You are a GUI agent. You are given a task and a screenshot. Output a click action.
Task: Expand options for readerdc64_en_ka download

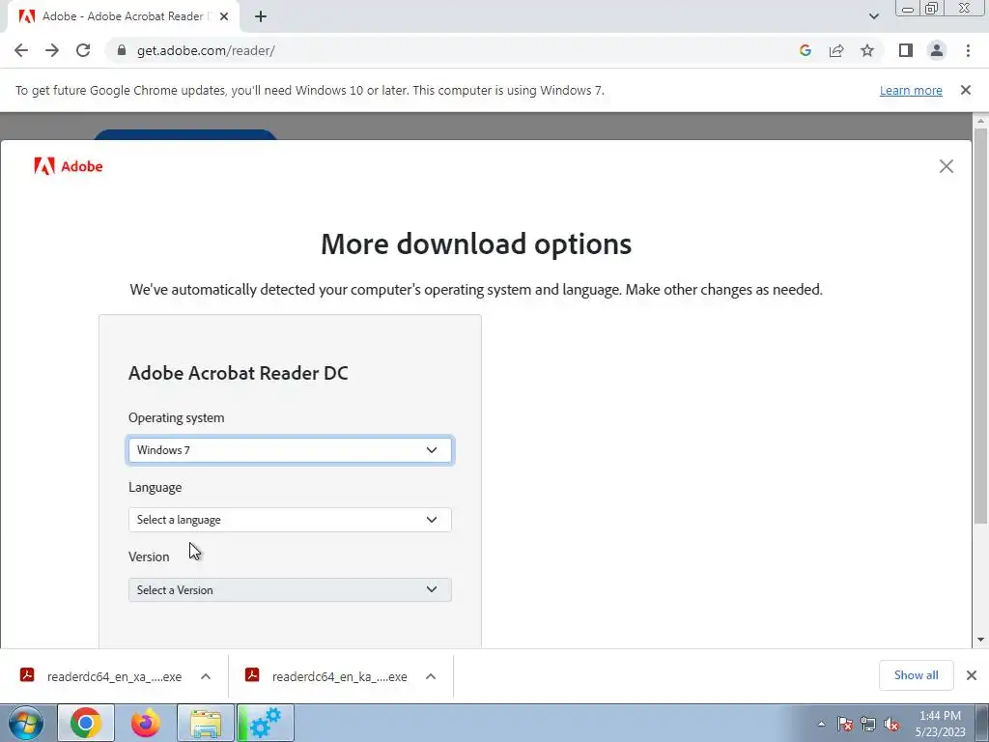coord(431,676)
